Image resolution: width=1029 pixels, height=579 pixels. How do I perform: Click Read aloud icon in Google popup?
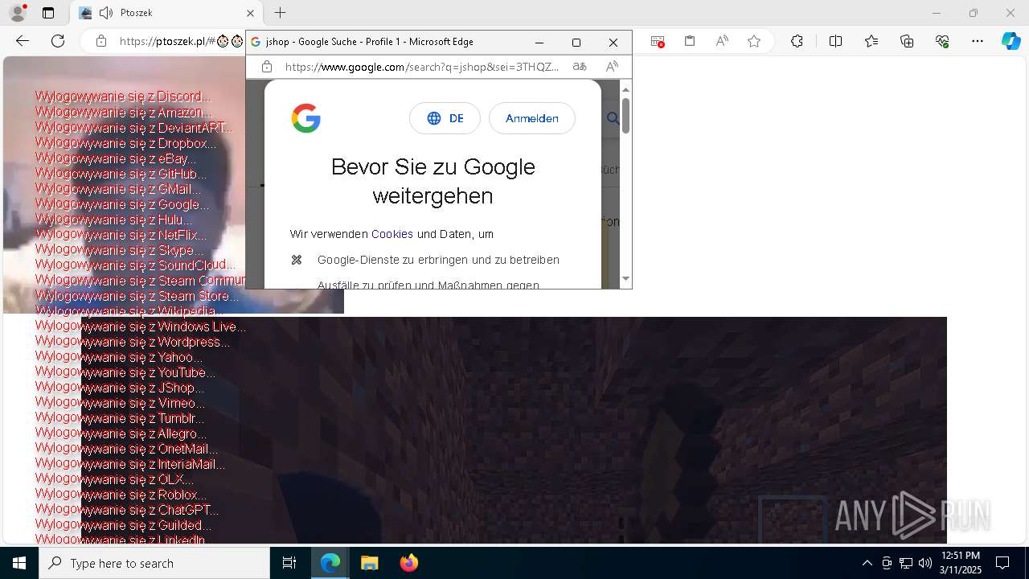pos(612,67)
